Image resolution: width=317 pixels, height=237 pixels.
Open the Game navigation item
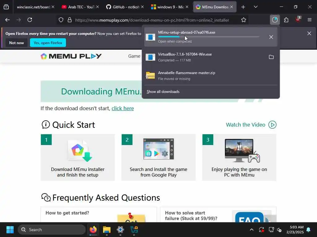tap(134, 56)
